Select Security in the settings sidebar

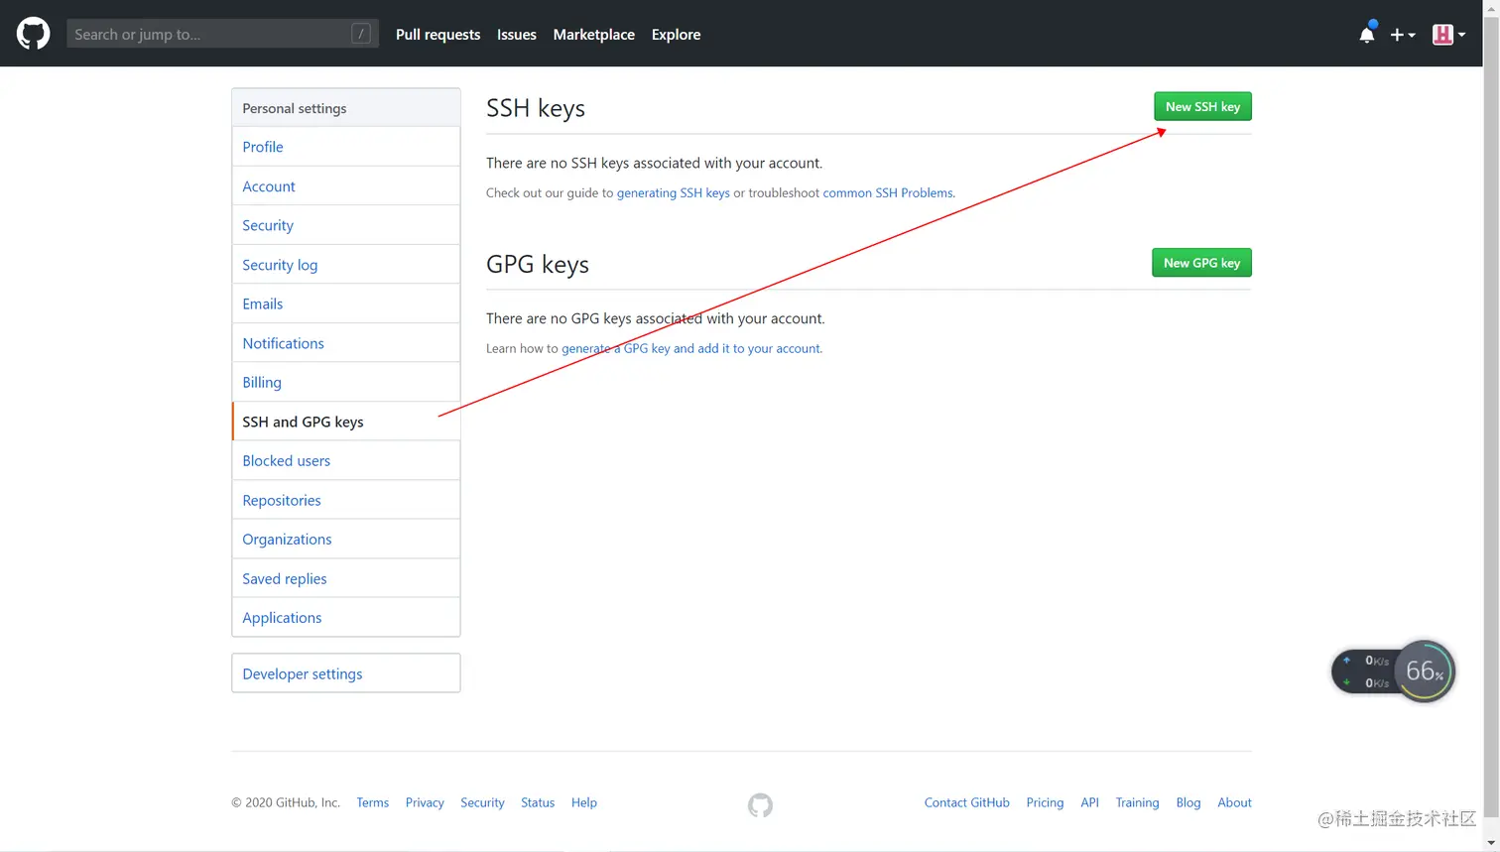click(346, 225)
